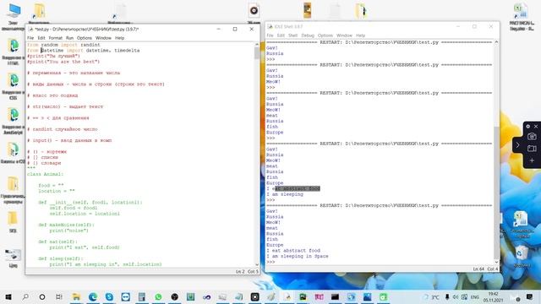Open taskbar Search magnifier
Image resolution: width=541 pixels, height=304 pixels.
(x=25, y=296)
